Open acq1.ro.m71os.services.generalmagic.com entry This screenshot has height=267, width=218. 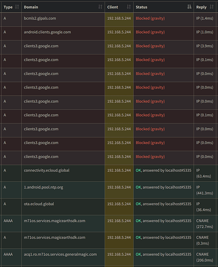click(x=60, y=254)
